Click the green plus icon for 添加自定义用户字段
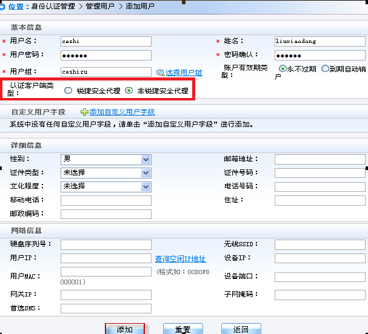 click(x=84, y=112)
